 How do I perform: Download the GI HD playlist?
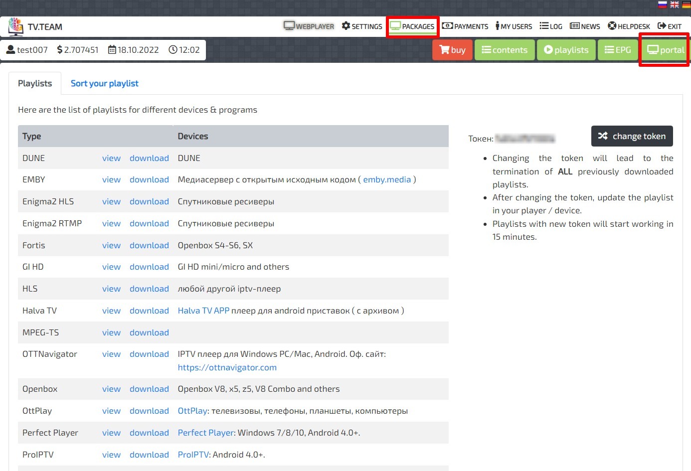click(149, 267)
